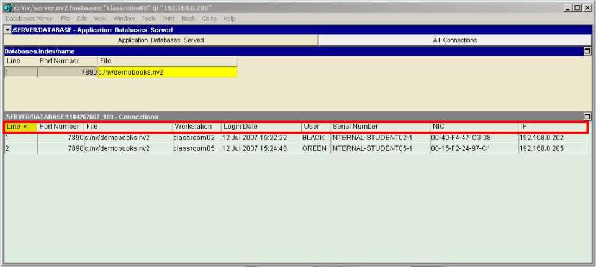Viewport: 596px width, 267px height.
Task: Minimize the server window
Action: pos(567,7)
